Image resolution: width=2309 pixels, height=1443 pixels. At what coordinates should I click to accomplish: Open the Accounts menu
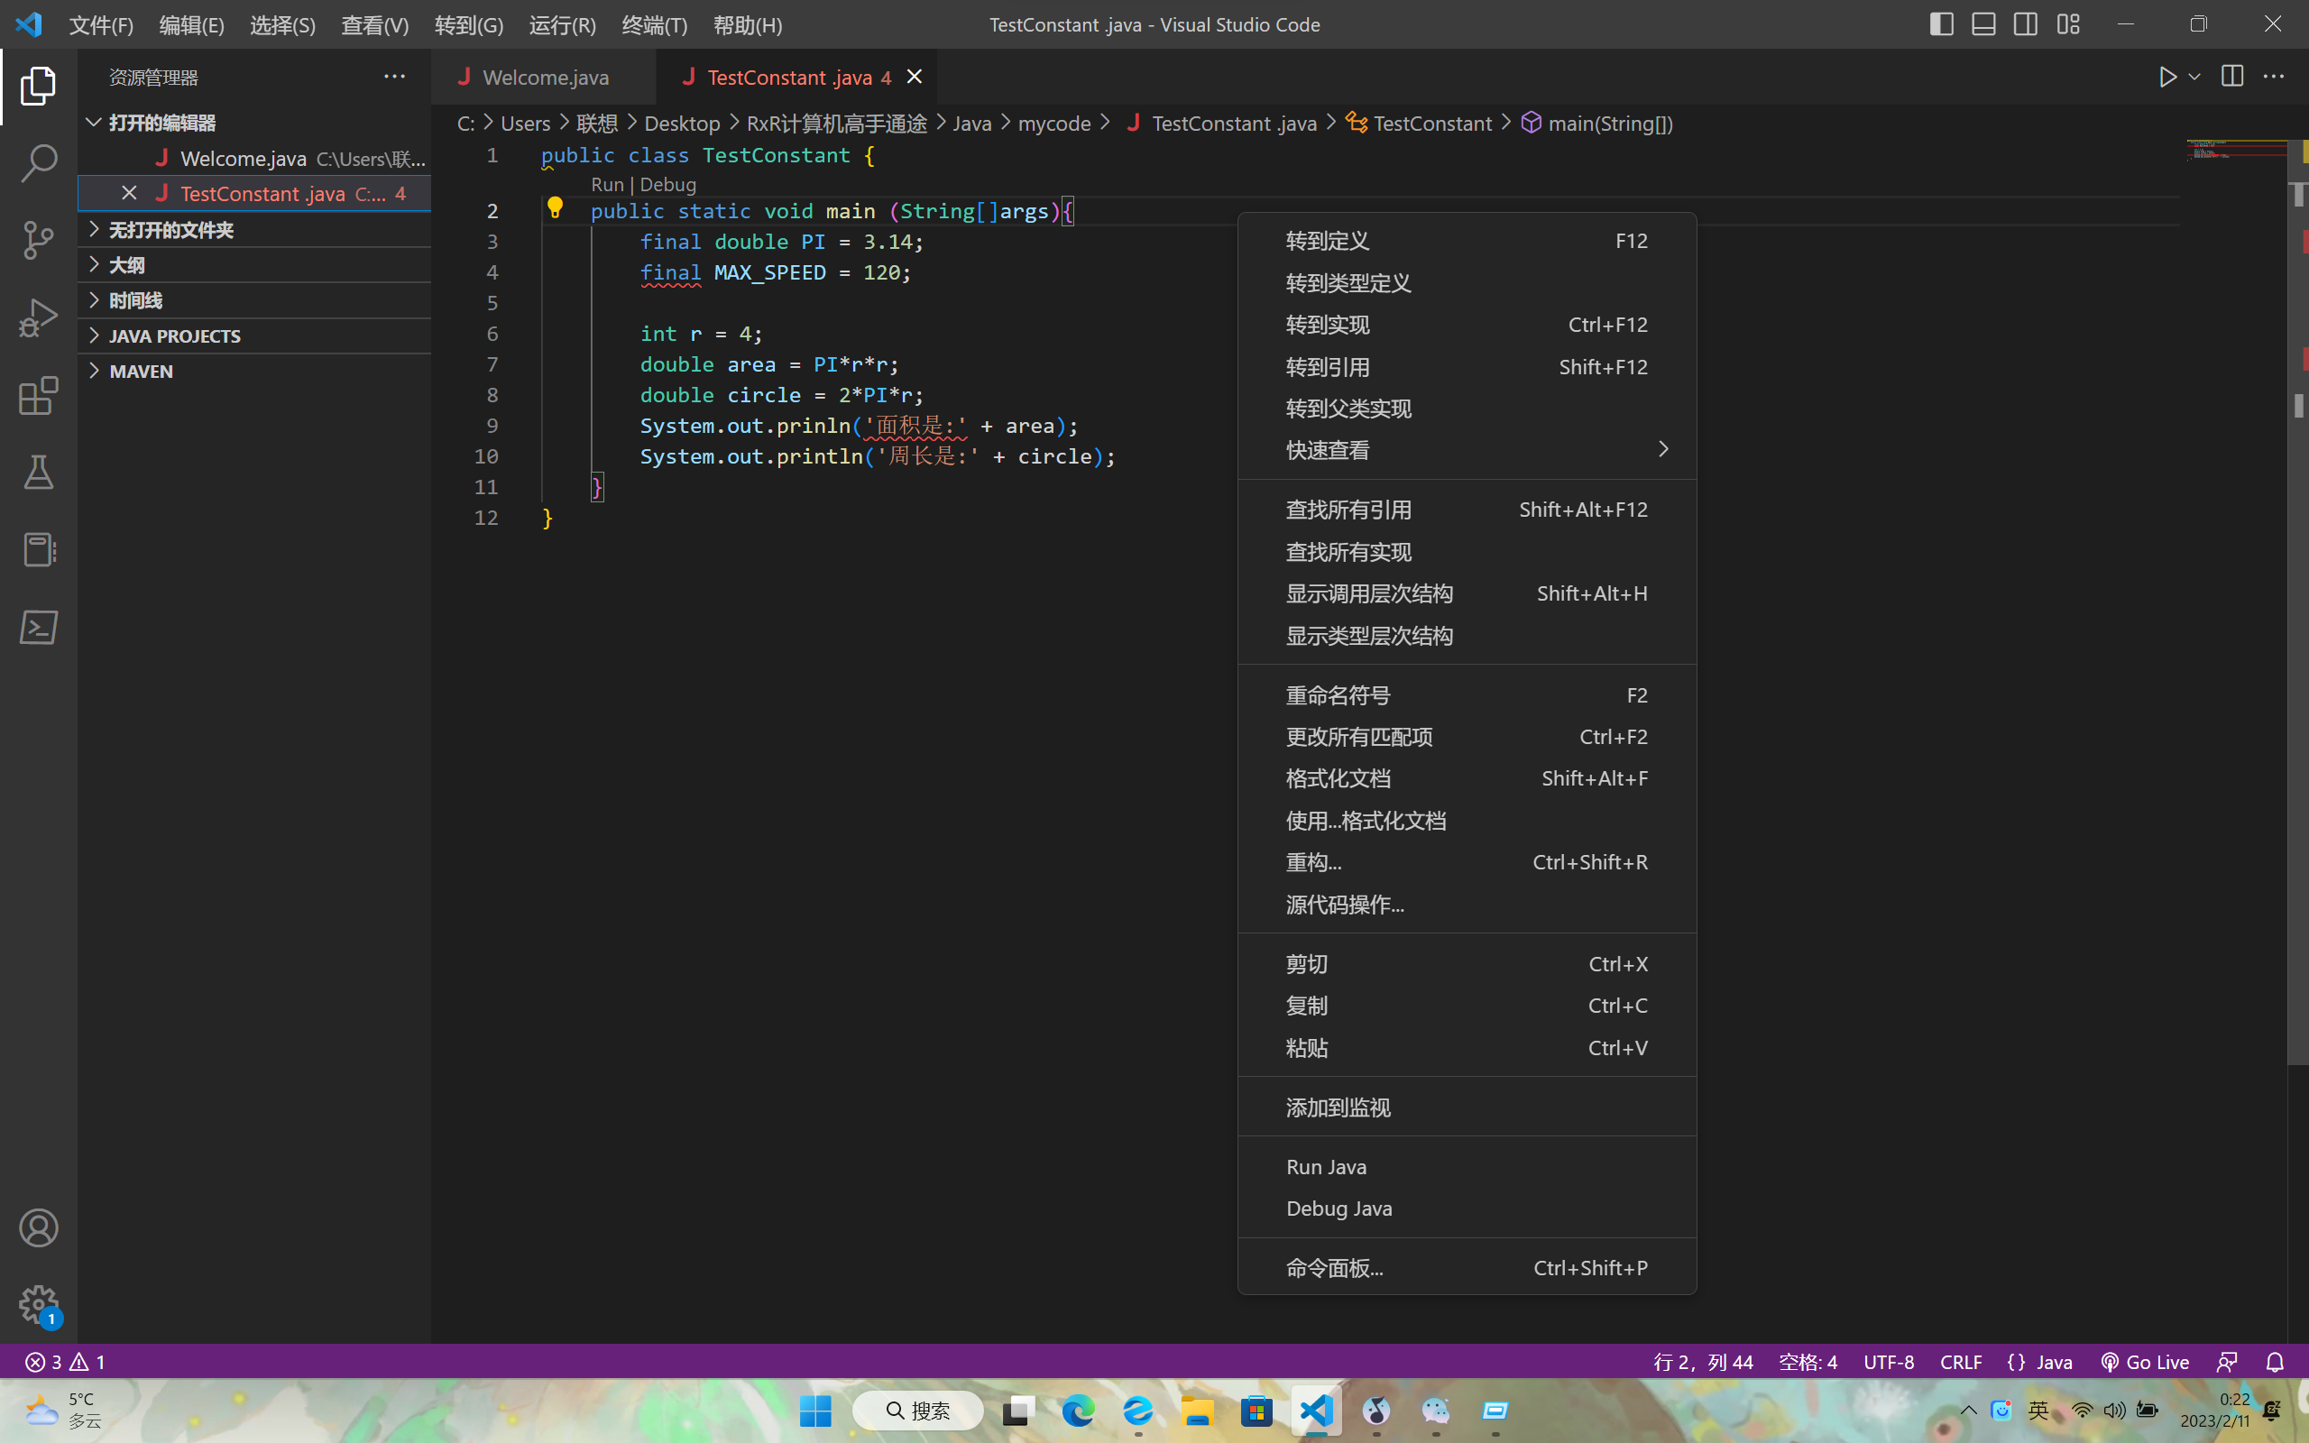point(38,1228)
